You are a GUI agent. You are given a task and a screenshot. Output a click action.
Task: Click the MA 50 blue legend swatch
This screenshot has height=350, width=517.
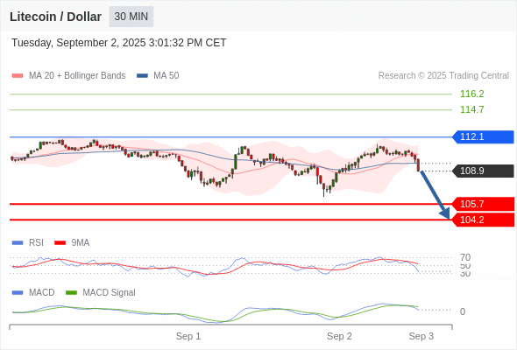(142, 76)
